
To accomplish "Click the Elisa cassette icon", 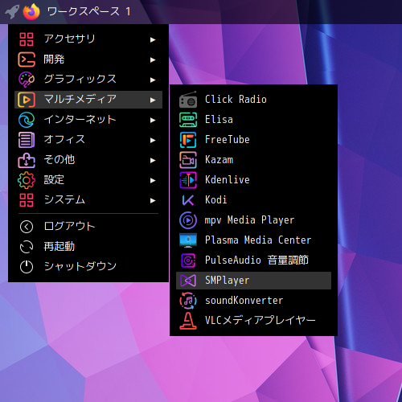I will [x=188, y=120].
